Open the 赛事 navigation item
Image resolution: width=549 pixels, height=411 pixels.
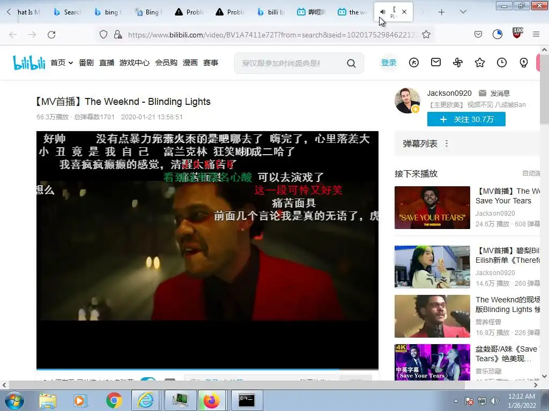click(x=211, y=63)
